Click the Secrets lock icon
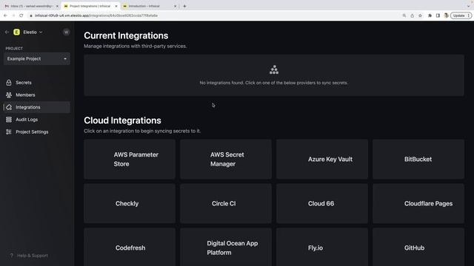 click(x=9, y=82)
